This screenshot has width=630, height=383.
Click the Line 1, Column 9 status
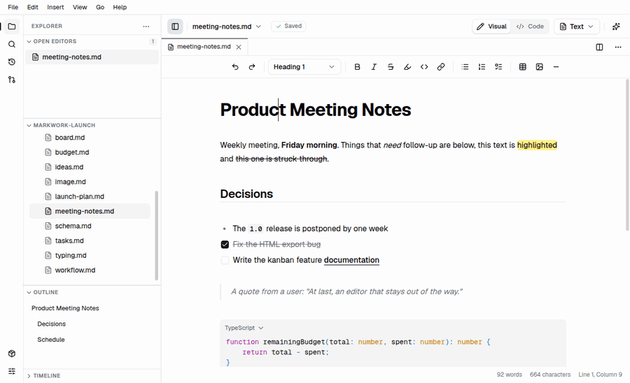[601, 375]
